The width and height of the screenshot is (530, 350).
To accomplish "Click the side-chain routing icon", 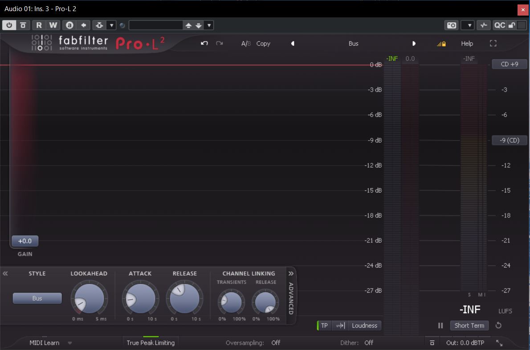I will tap(99, 25).
